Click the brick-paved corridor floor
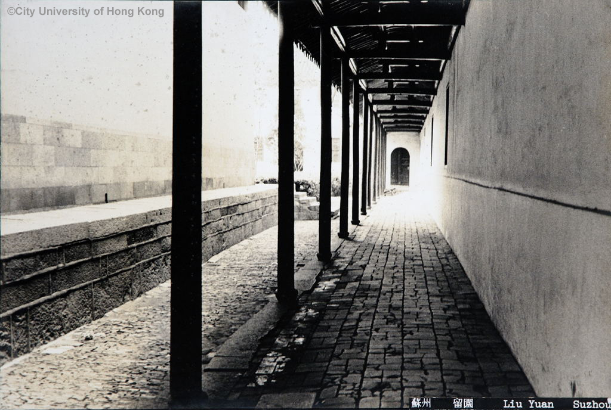611x410 pixels. click(x=394, y=310)
